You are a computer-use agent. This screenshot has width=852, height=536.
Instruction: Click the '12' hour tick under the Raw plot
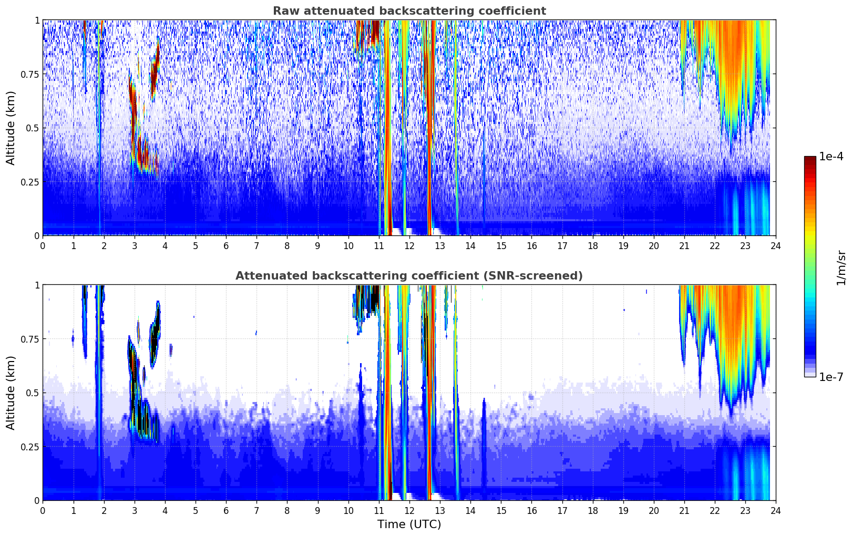(x=409, y=245)
